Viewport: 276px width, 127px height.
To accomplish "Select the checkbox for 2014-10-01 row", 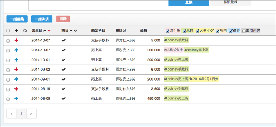I will [8, 60].
